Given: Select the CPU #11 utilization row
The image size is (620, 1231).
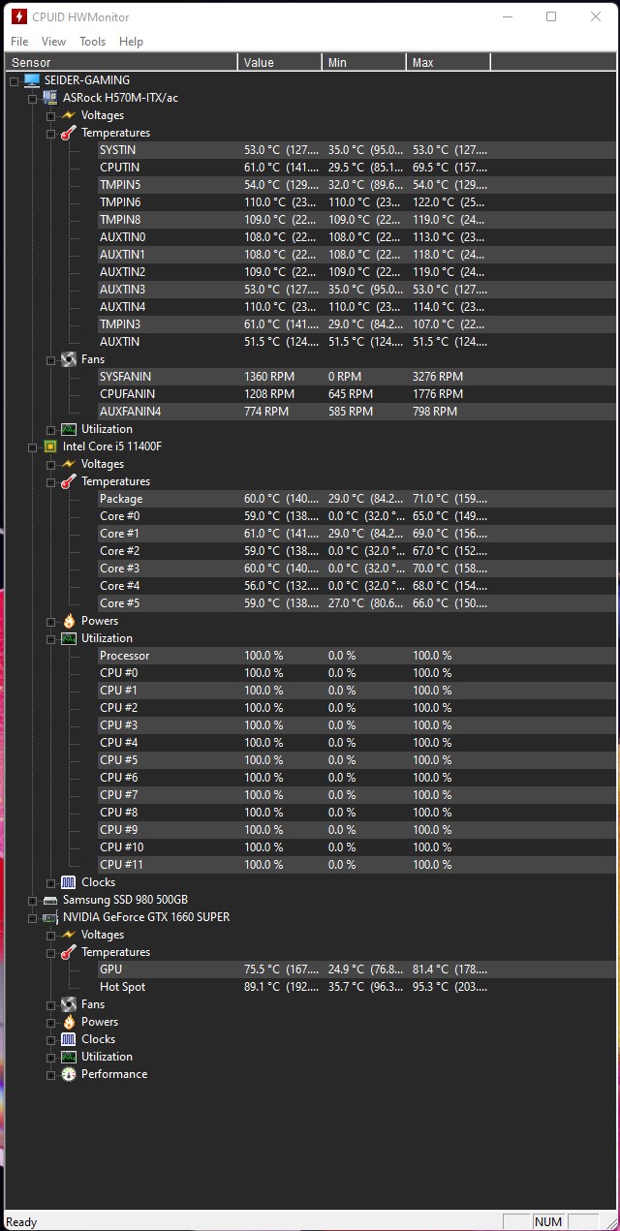Looking at the screenshot, I should (356, 865).
